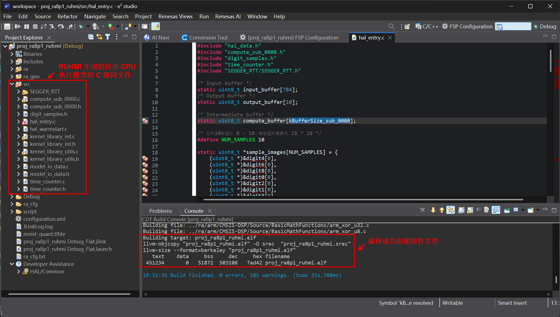Expand the Debug folder node
Image resolution: width=560 pixels, height=317 pixels.
(x=12, y=197)
